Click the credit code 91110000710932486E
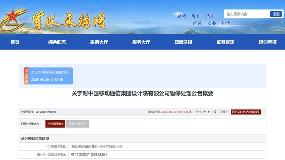Image resolution: width=285 pixels, height=160 pixels. [89, 155]
